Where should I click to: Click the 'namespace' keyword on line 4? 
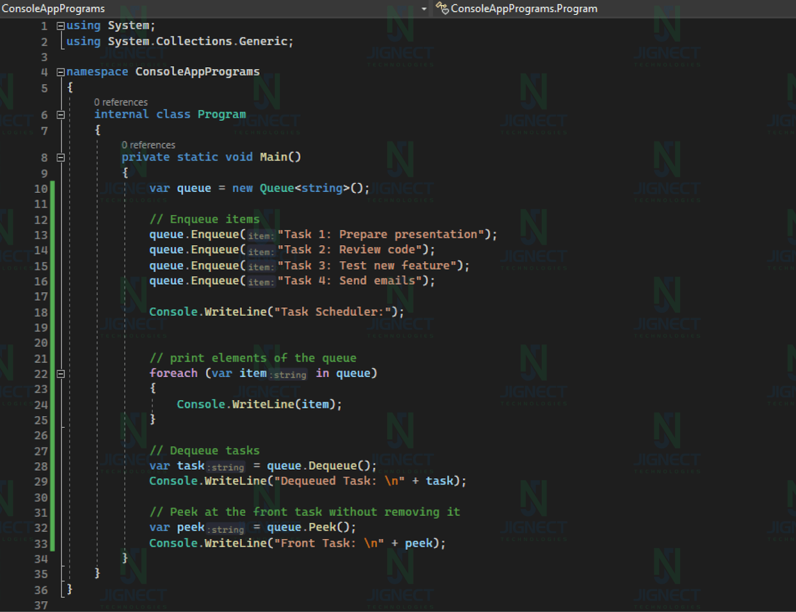pos(97,72)
